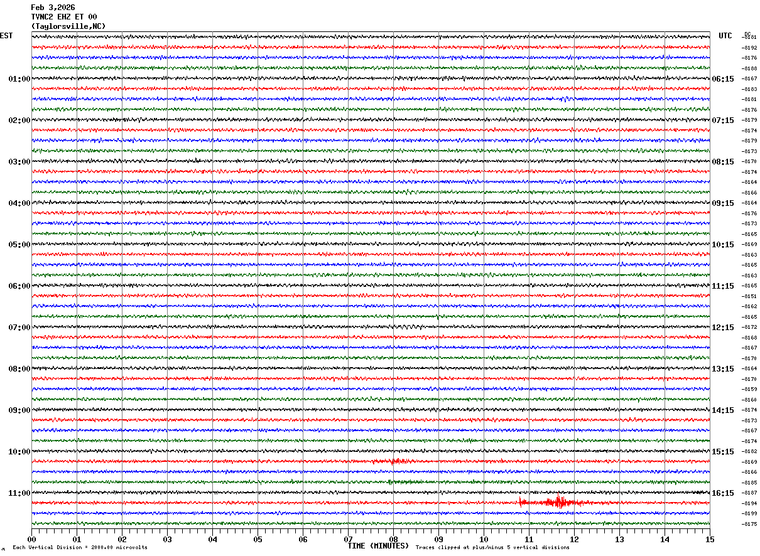This screenshot has width=760, height=556.
Task: Click the 'Each Vertical Division = 2000.00 microvolts' note
Action: (80, 548)
